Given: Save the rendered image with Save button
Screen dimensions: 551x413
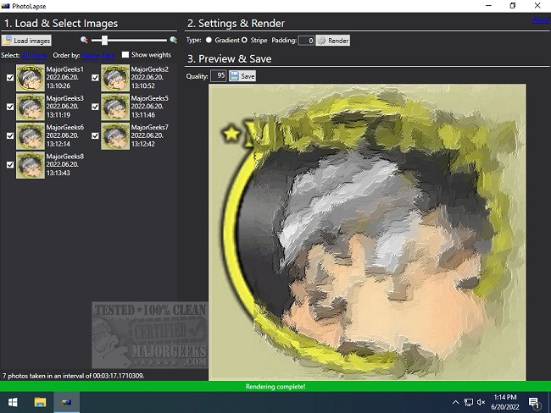Looking at the screenshot, I should coord(242,76).
